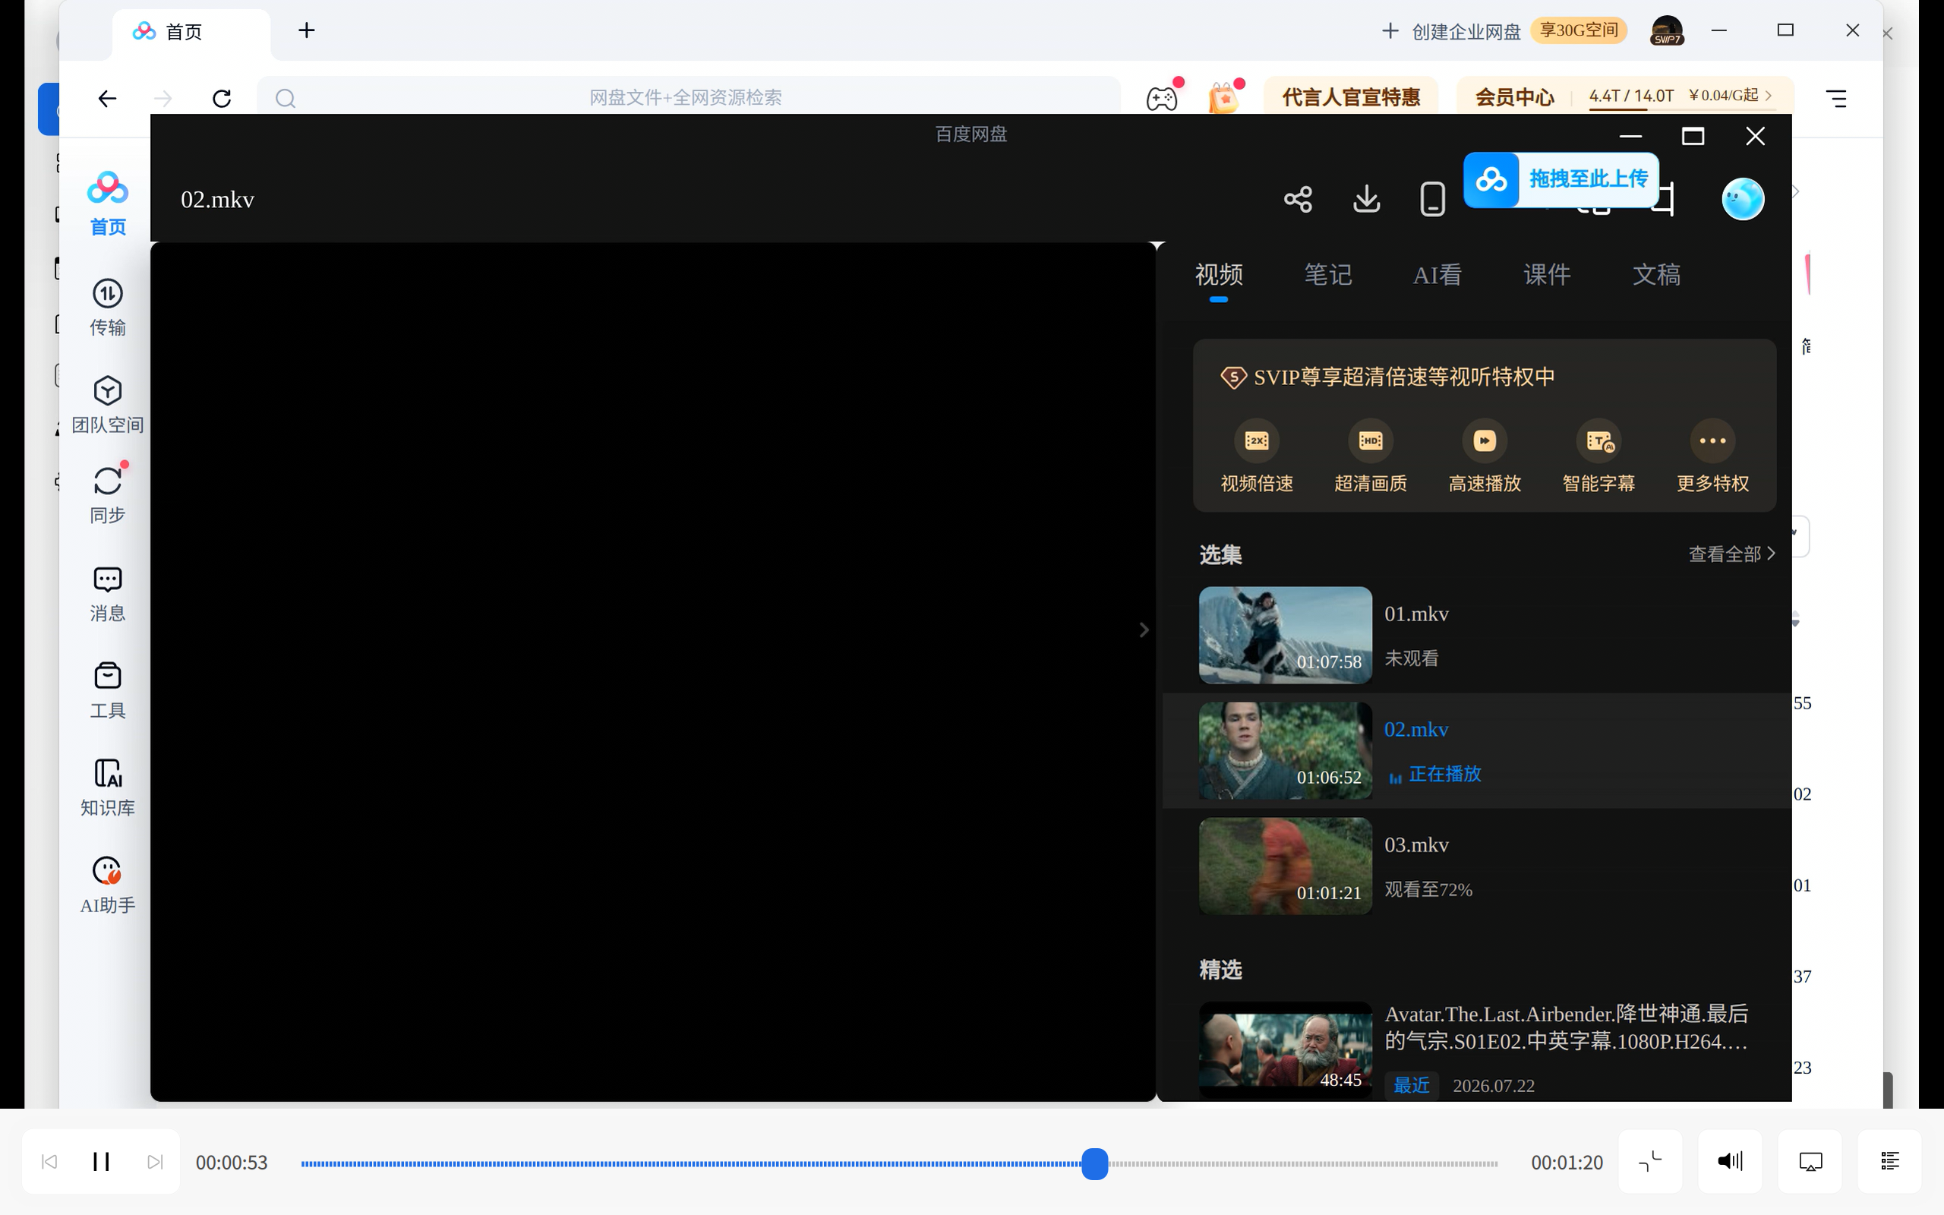Viewport: 1944px width, 1215px height.
Task: Toggle the playlist panel icon in the player bar
Action: pos(1889,1161)
